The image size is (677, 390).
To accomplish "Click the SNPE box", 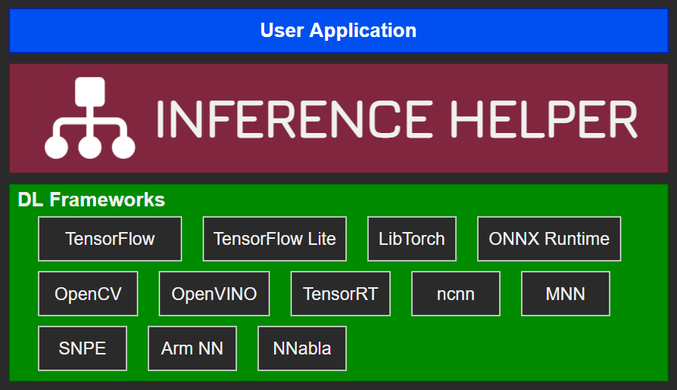I will tap(83, 348).
